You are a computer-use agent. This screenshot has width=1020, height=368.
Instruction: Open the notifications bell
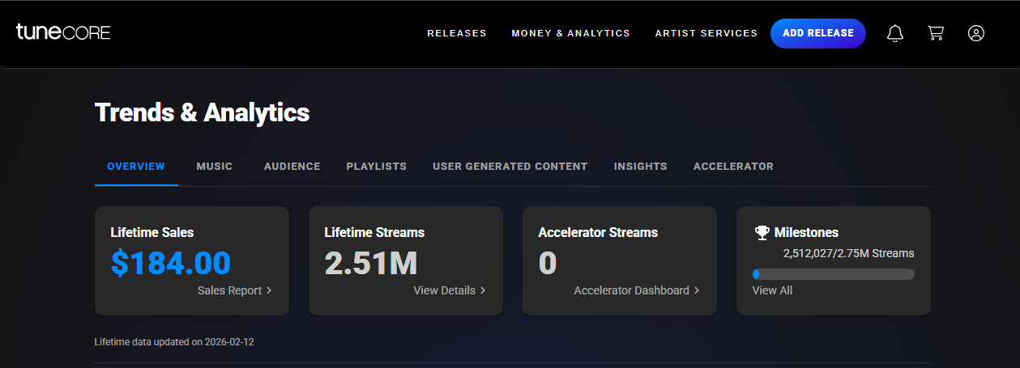pyautogui.click(x=895, y=33)
